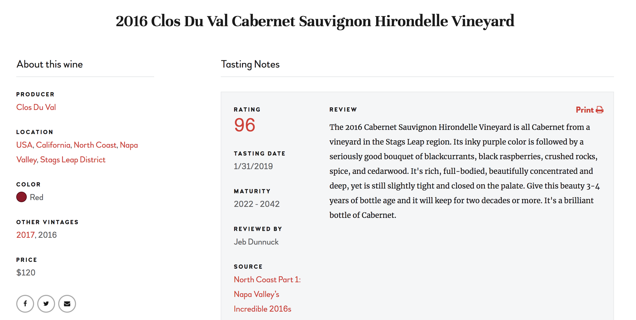Select the USA location link
Screen dimensions: 636x320
coord(24,145)
